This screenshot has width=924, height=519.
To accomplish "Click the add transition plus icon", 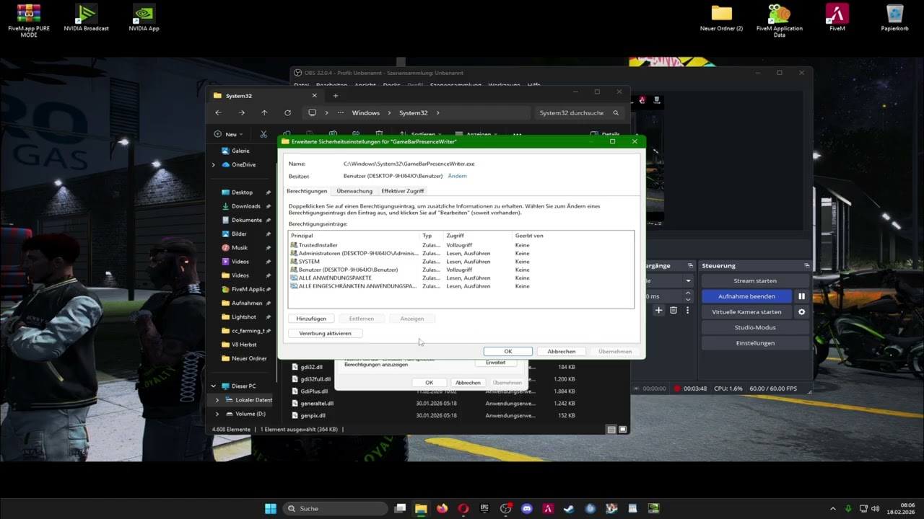I will (658, 310).
